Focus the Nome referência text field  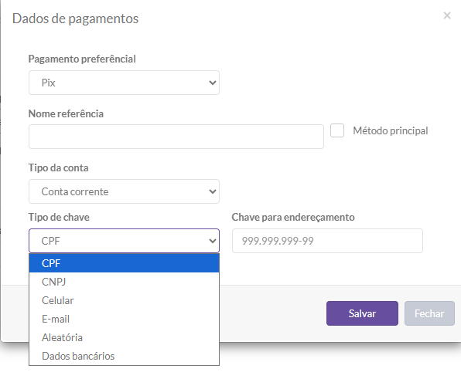[176, 137]
